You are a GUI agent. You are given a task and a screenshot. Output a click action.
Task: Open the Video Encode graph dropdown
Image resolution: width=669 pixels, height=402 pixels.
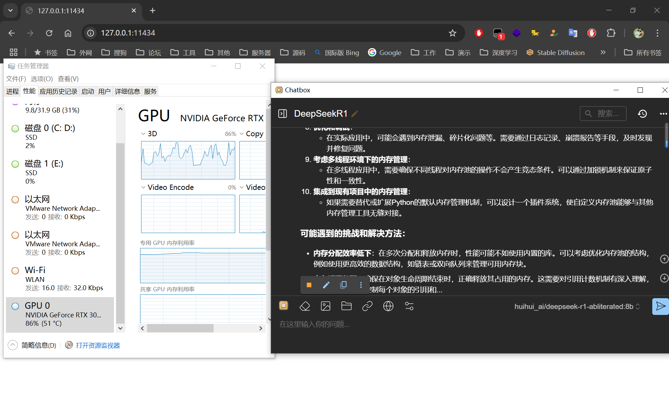(x=143, y=187)
